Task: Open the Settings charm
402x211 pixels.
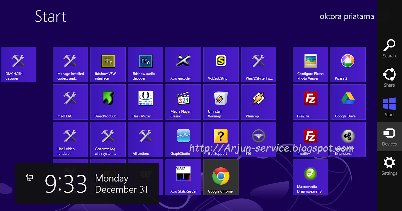Action: click(x=389, y=166)
